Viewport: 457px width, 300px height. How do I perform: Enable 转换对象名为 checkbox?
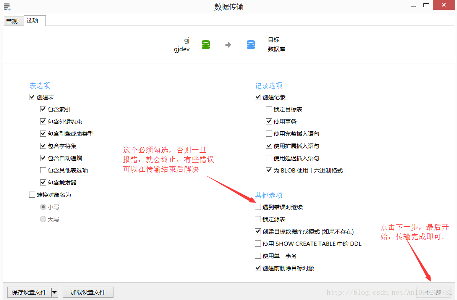32,195
